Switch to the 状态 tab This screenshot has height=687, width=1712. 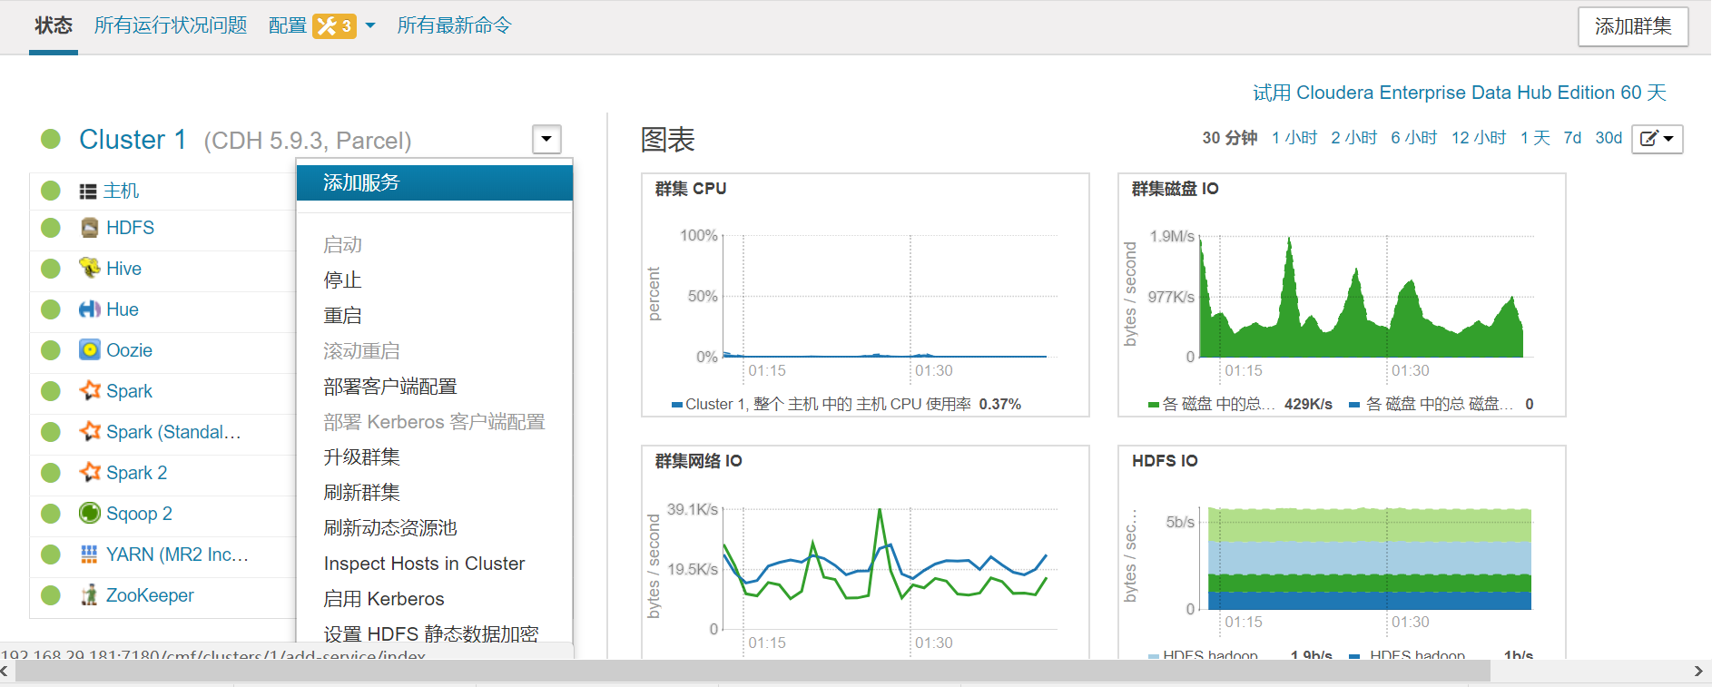(54, 25)
